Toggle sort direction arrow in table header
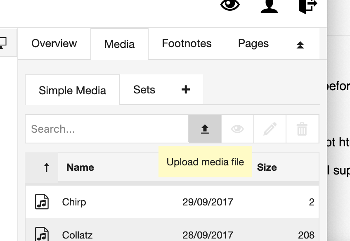The image size is (350, 241). pos(46,167)
